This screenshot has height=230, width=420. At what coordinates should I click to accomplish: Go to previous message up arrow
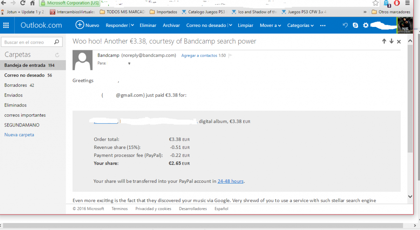pyautogui.click(x=384, y=41)
